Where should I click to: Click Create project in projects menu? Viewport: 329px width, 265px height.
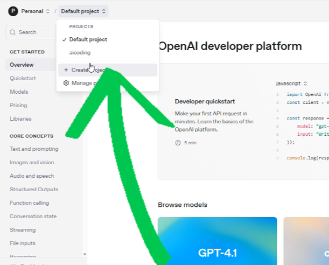click(x=108, y=70)
